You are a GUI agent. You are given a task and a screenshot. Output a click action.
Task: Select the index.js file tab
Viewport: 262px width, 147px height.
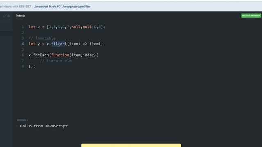21,16
